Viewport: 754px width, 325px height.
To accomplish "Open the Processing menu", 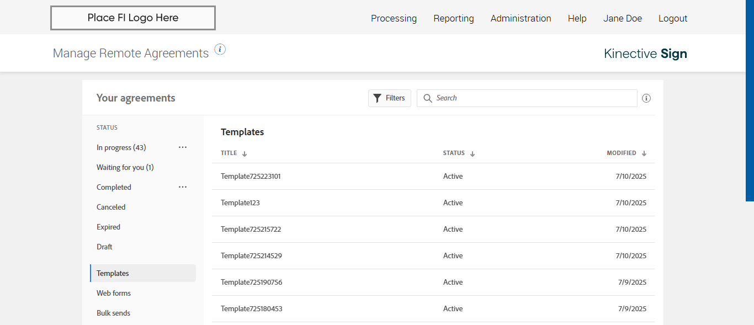I will click(394, 18).
